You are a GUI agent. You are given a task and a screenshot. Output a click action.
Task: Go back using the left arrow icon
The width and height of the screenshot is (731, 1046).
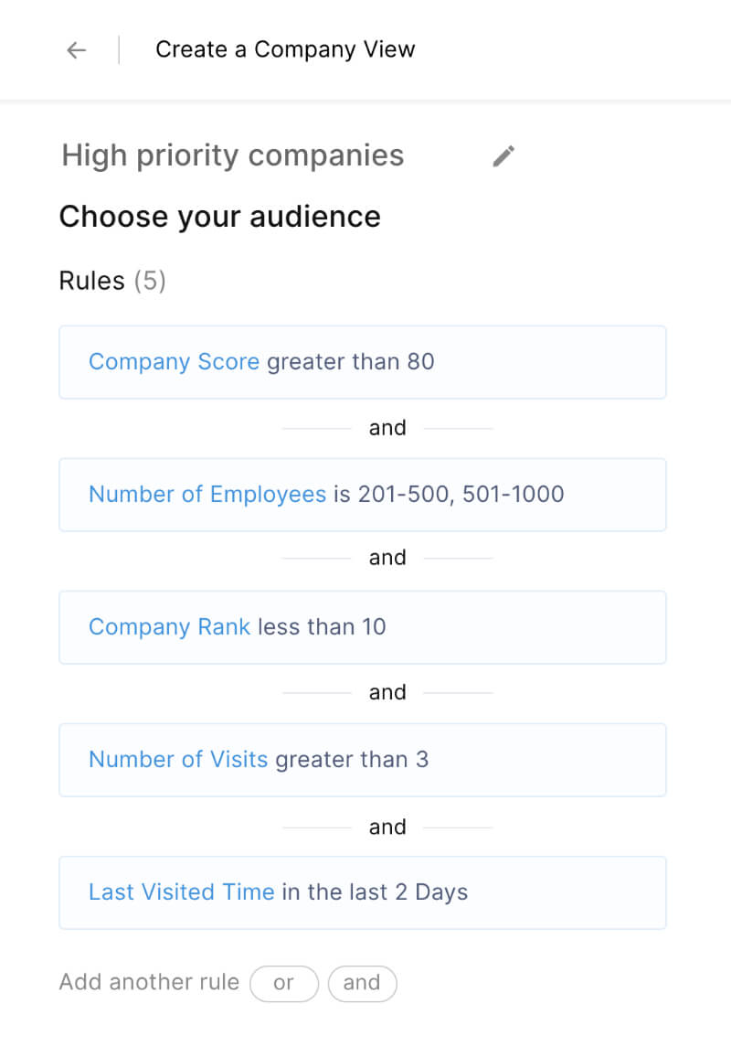coord(77,50)
